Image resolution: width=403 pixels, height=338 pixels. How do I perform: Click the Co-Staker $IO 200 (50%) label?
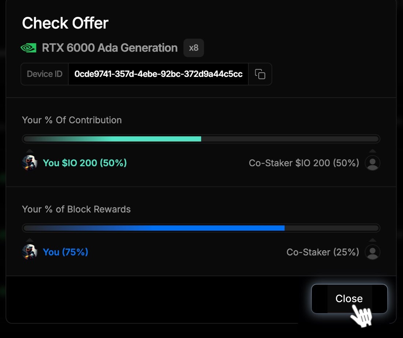[304, 163]
